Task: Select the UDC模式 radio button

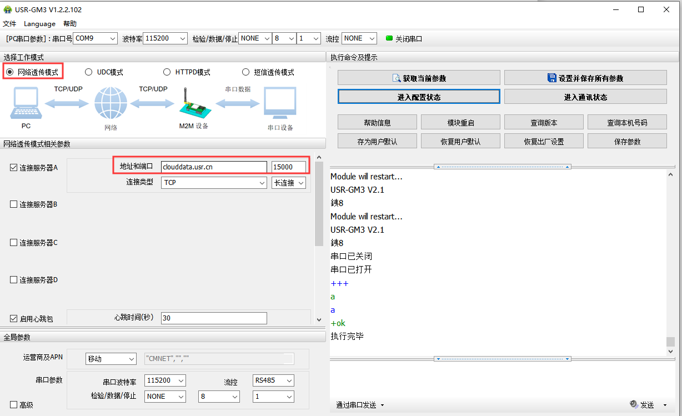Action: (88, 72)
